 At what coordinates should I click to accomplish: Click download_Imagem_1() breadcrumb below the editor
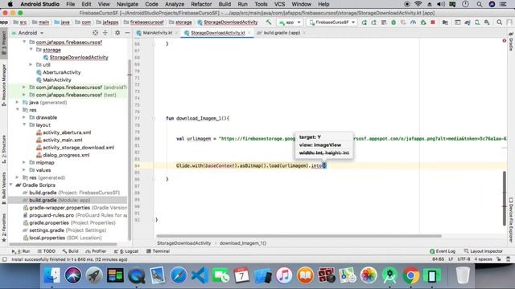243,243
